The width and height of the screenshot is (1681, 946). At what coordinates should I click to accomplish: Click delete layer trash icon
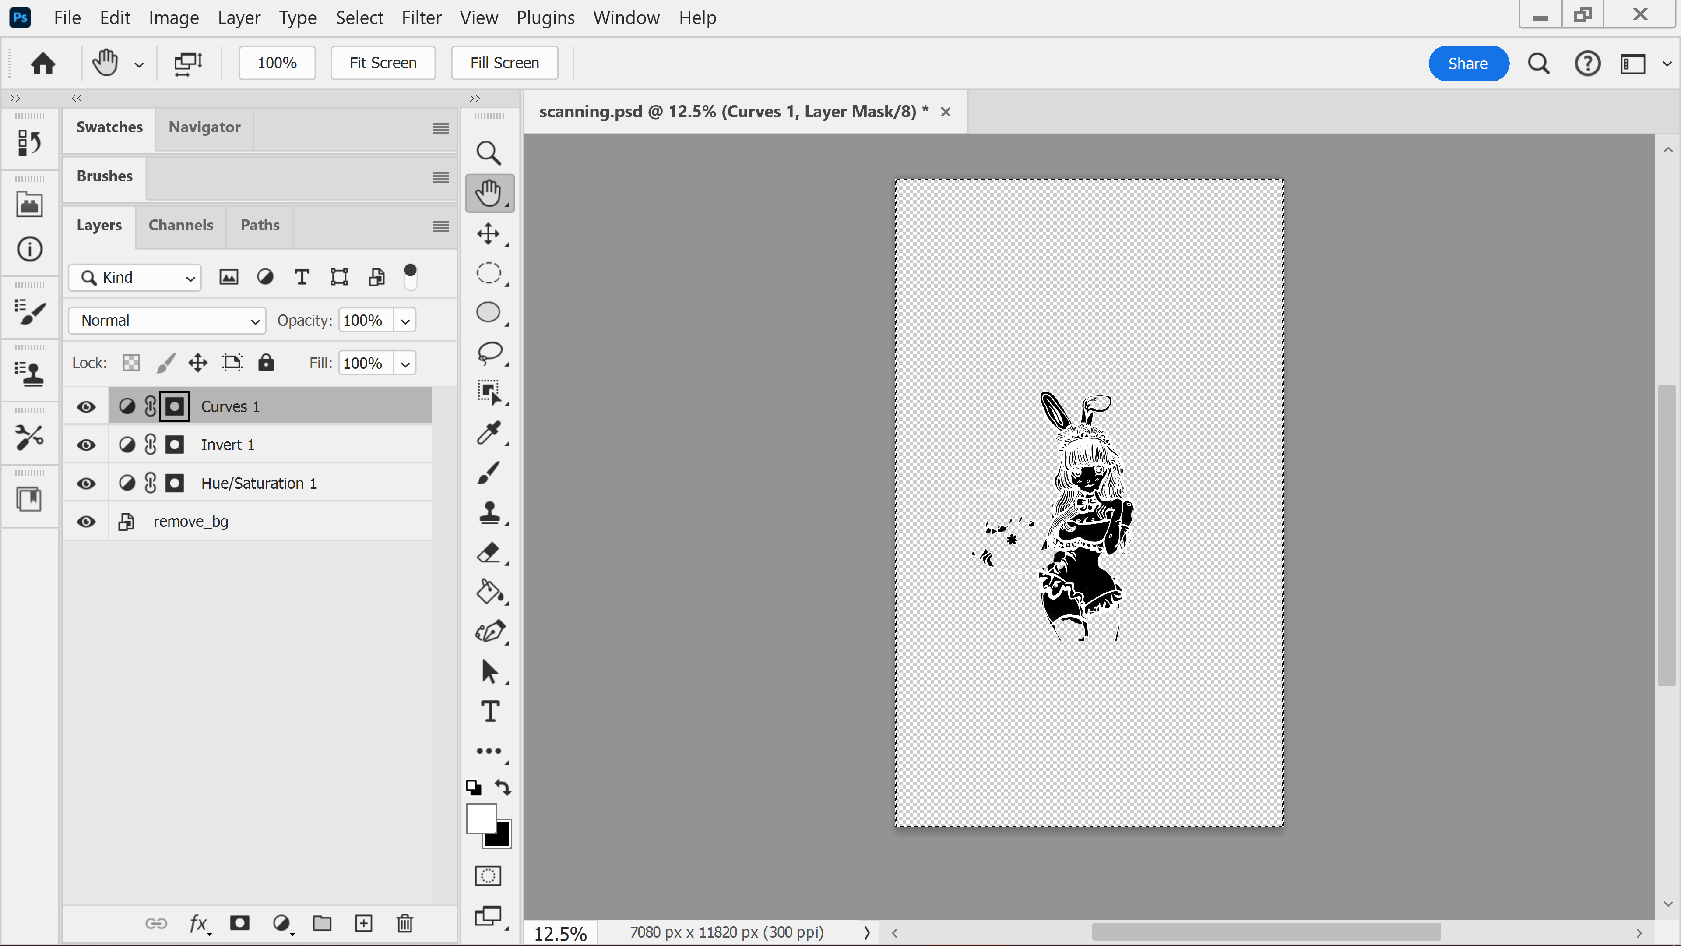(404, 923)
